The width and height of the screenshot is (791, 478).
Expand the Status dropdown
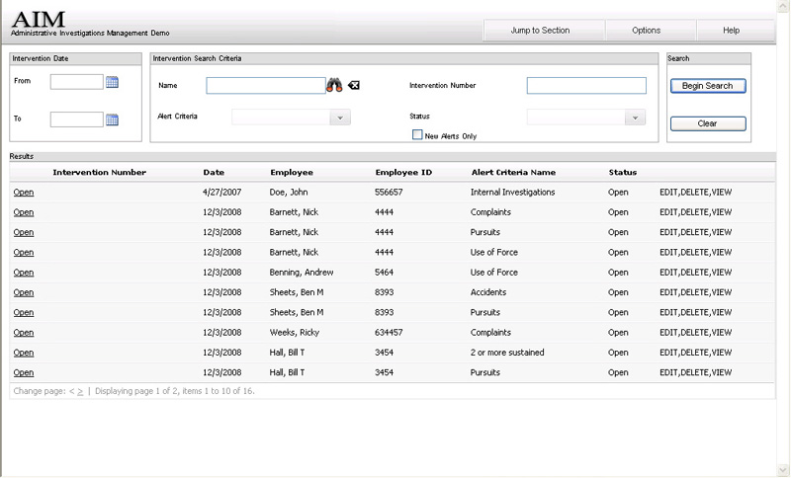pos(635,118)
